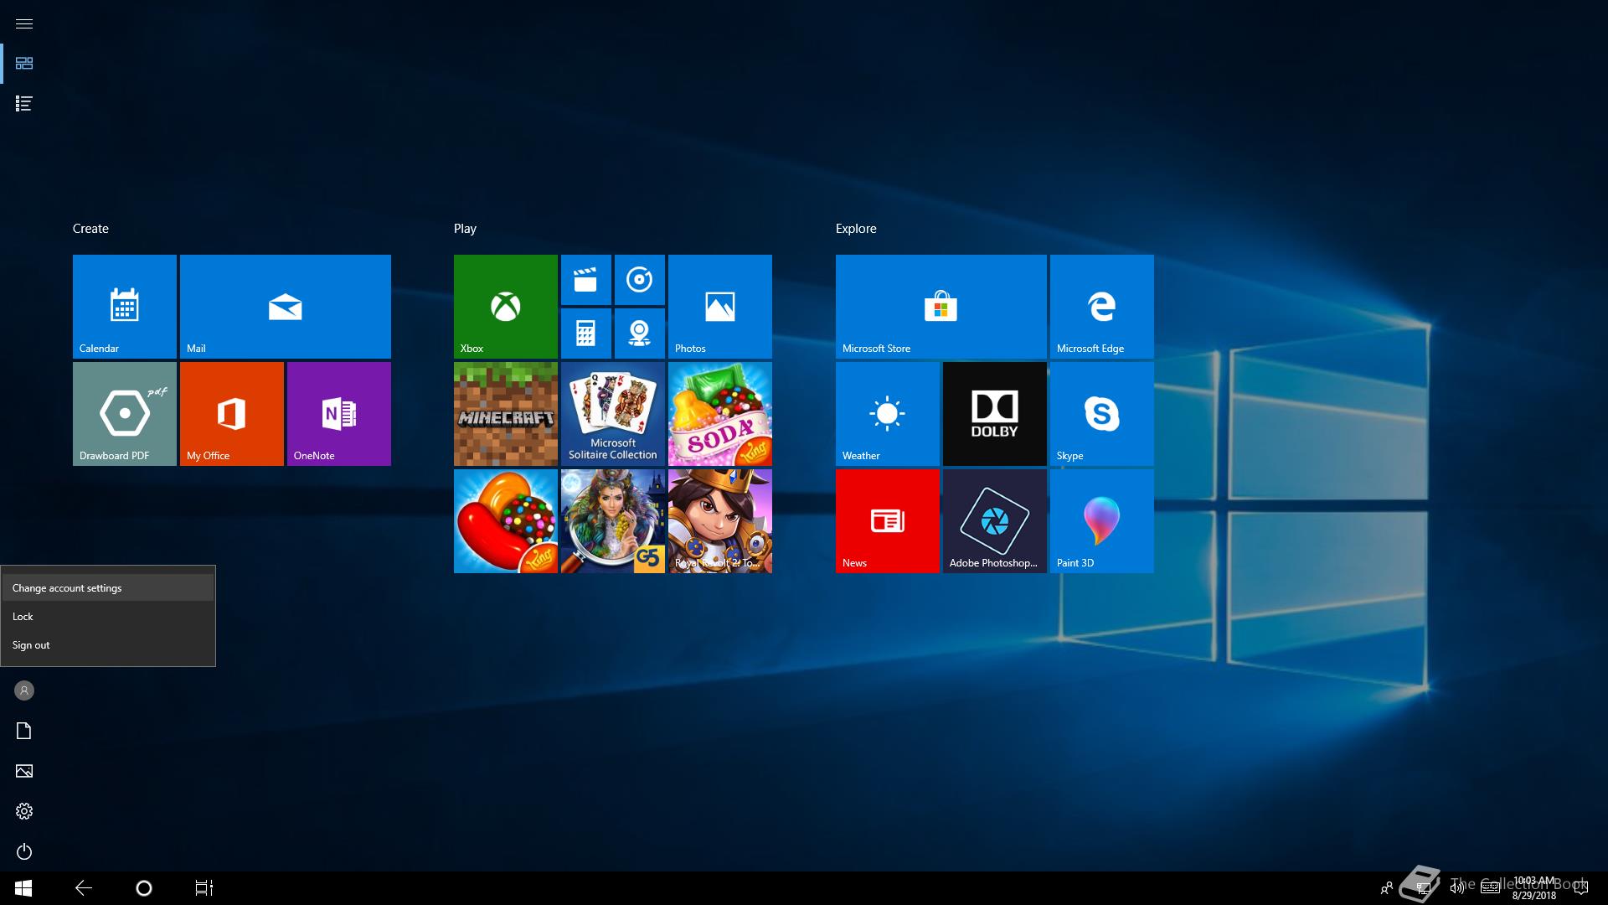Launch the Minecraft tile
1608x905 pixels.
506,414
